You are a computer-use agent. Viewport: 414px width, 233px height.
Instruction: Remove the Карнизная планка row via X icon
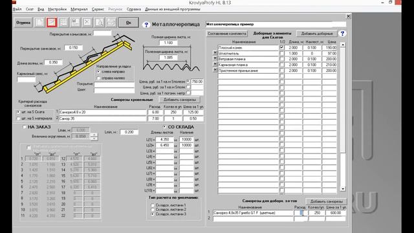[215, 65]
